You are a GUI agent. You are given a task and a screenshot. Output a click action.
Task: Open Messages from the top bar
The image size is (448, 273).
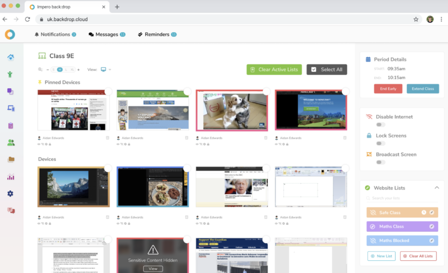[106, 34]
